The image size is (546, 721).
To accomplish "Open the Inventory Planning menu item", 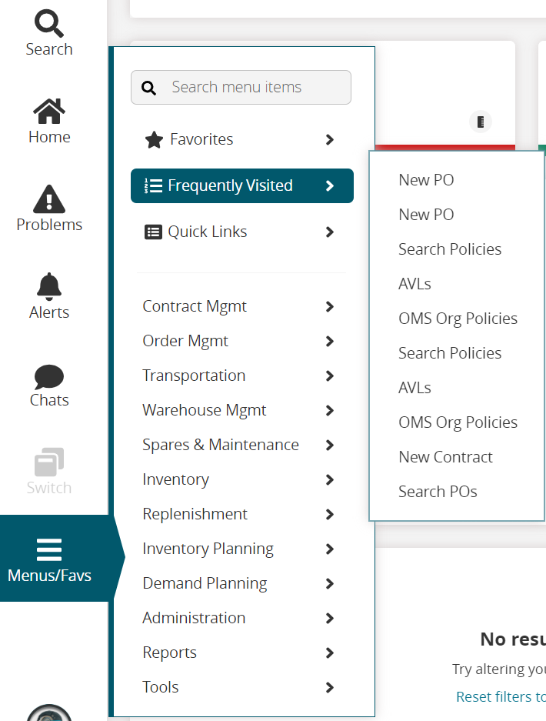I will [208, 549].
